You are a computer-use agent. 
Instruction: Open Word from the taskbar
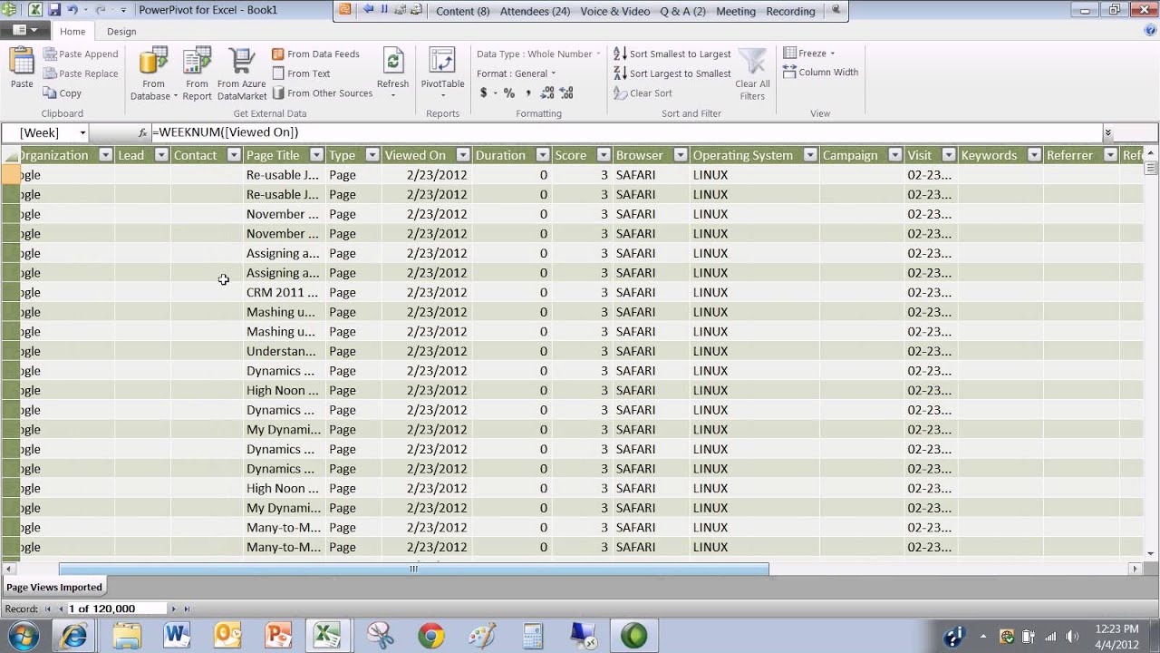(x=177, y=636)
